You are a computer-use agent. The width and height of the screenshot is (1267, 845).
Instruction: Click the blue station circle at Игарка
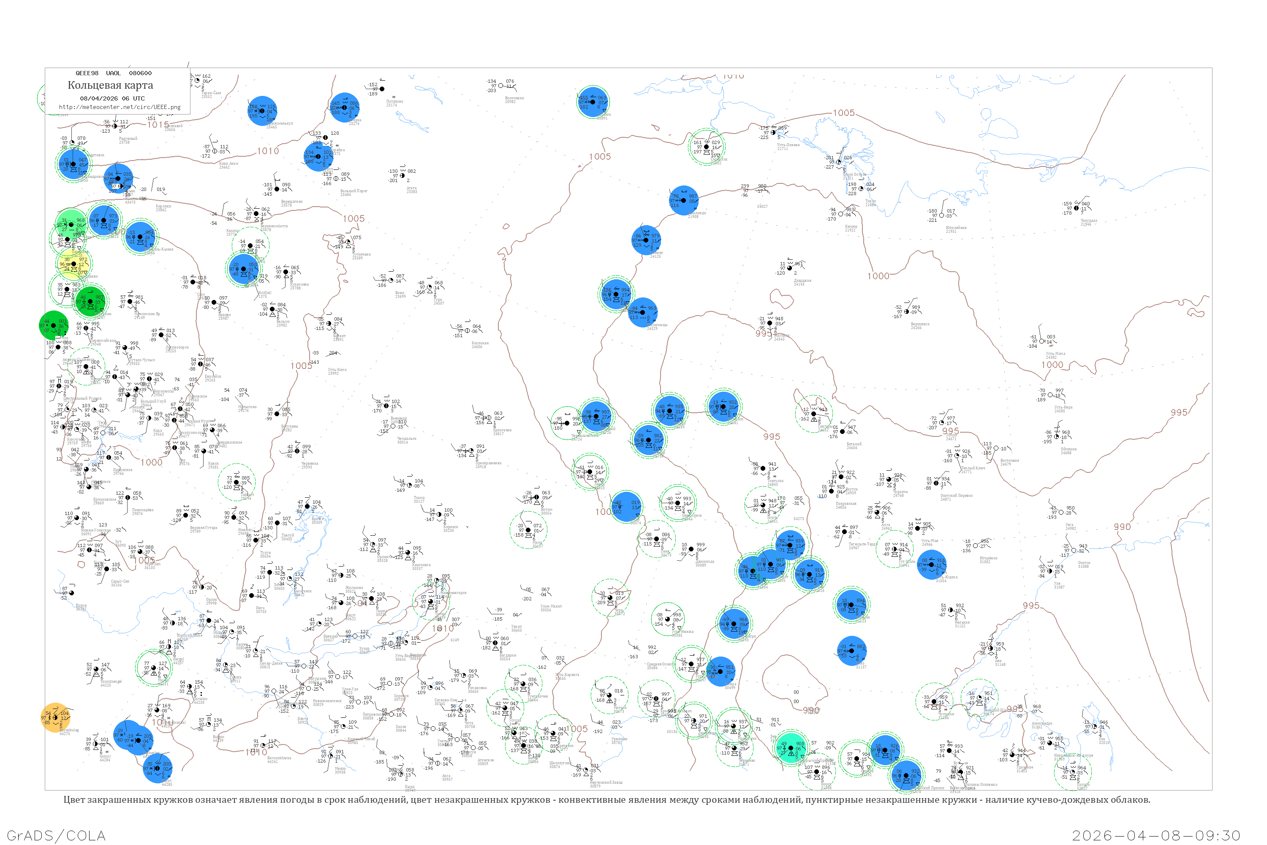[345, 107]
